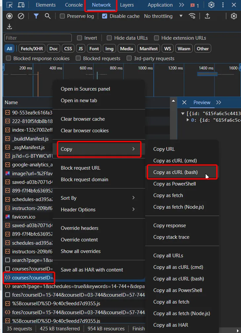
Task: Filter requests by WS type
Action: pyautogui.click(x=168, y=49)
